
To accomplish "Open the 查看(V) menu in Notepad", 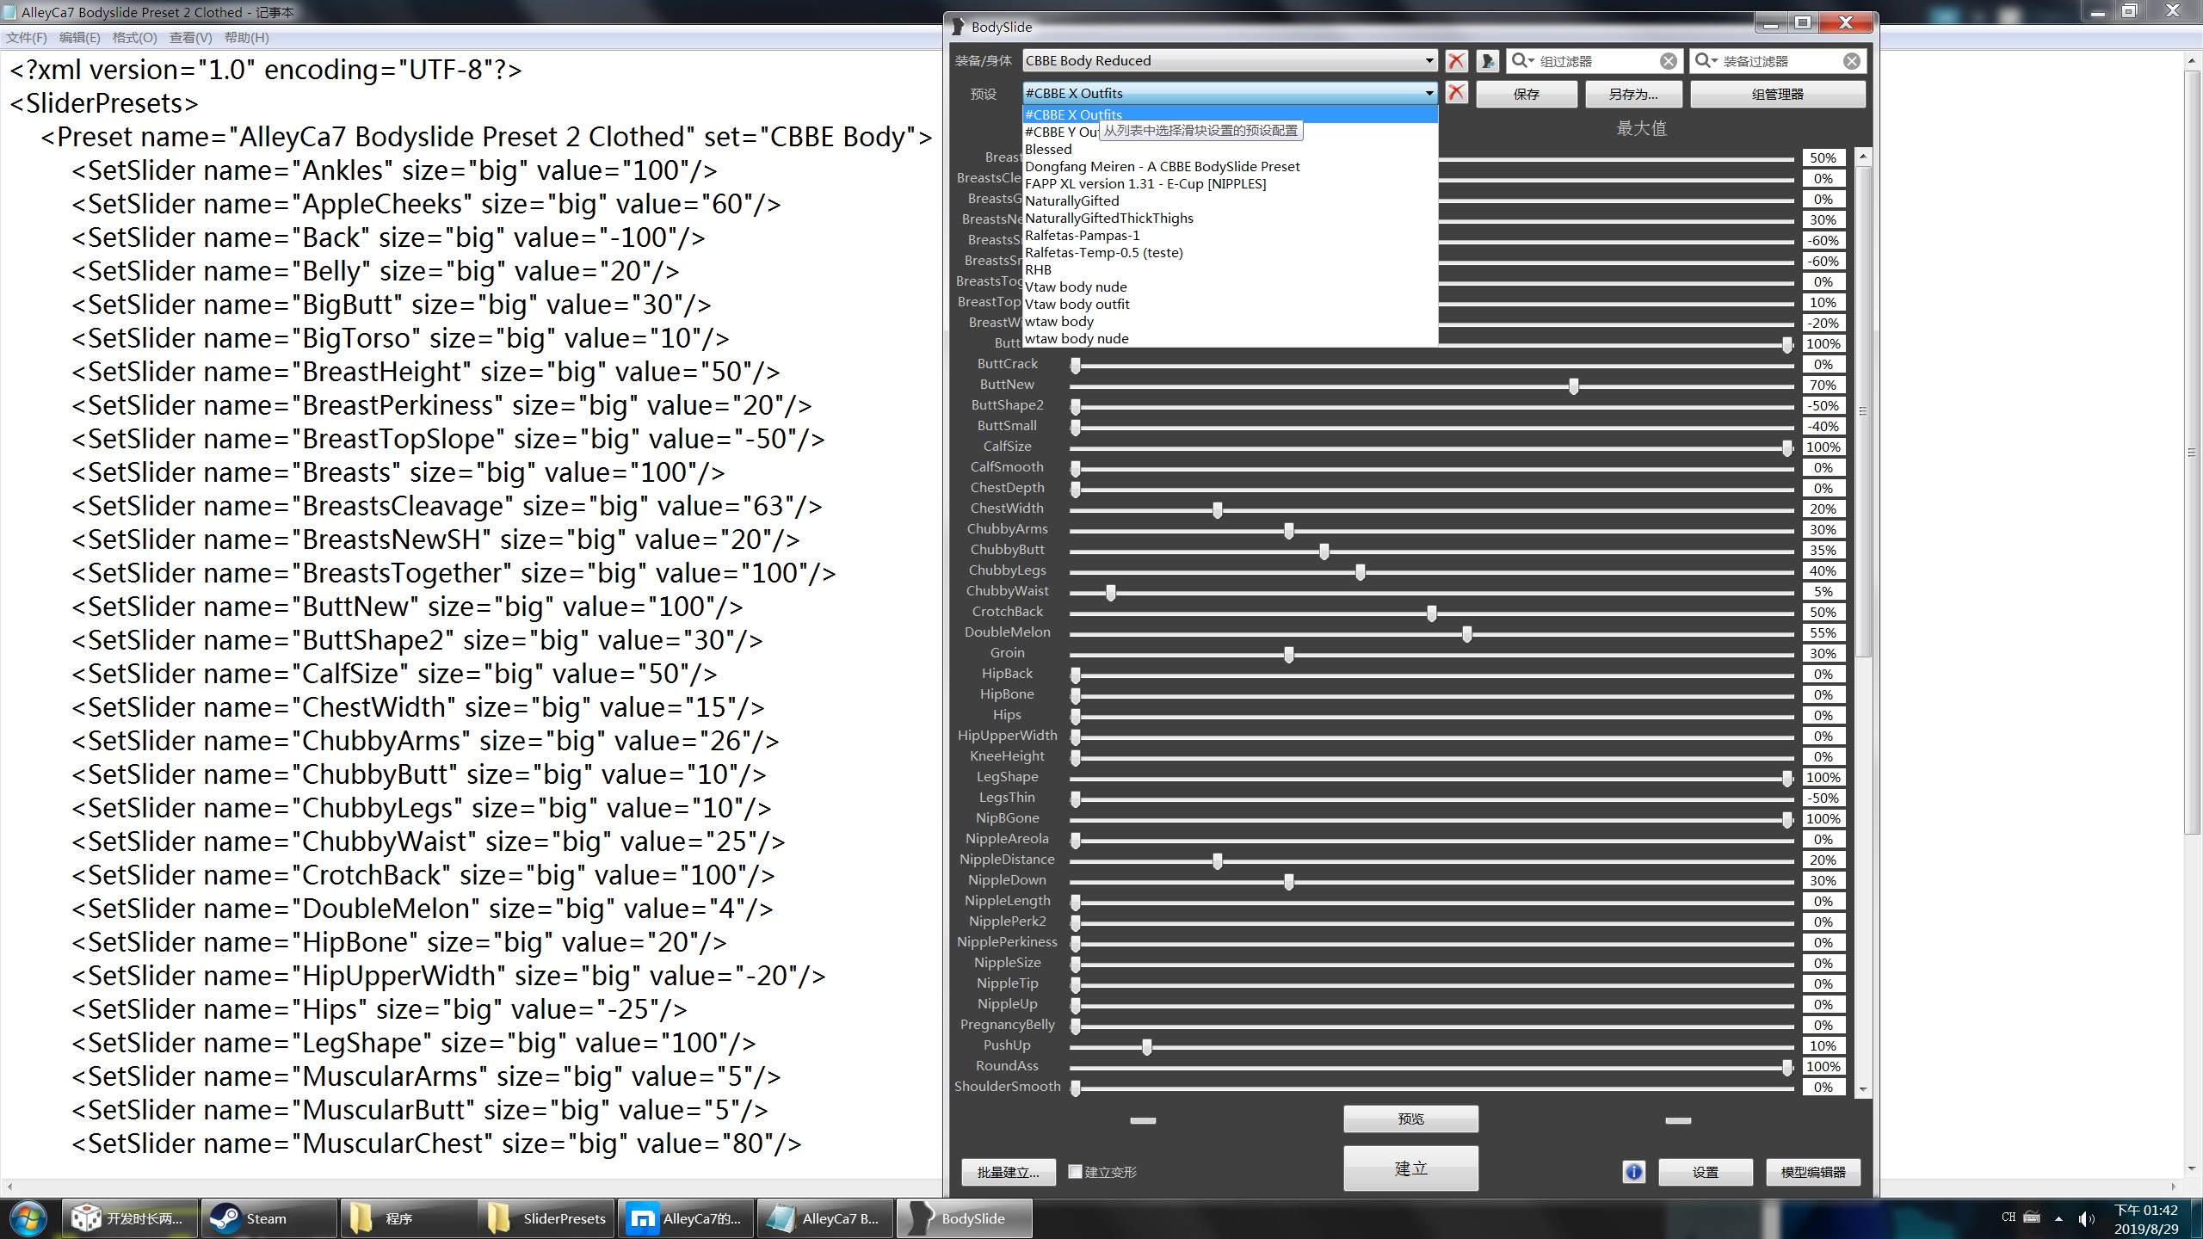I will coord(191,38).
